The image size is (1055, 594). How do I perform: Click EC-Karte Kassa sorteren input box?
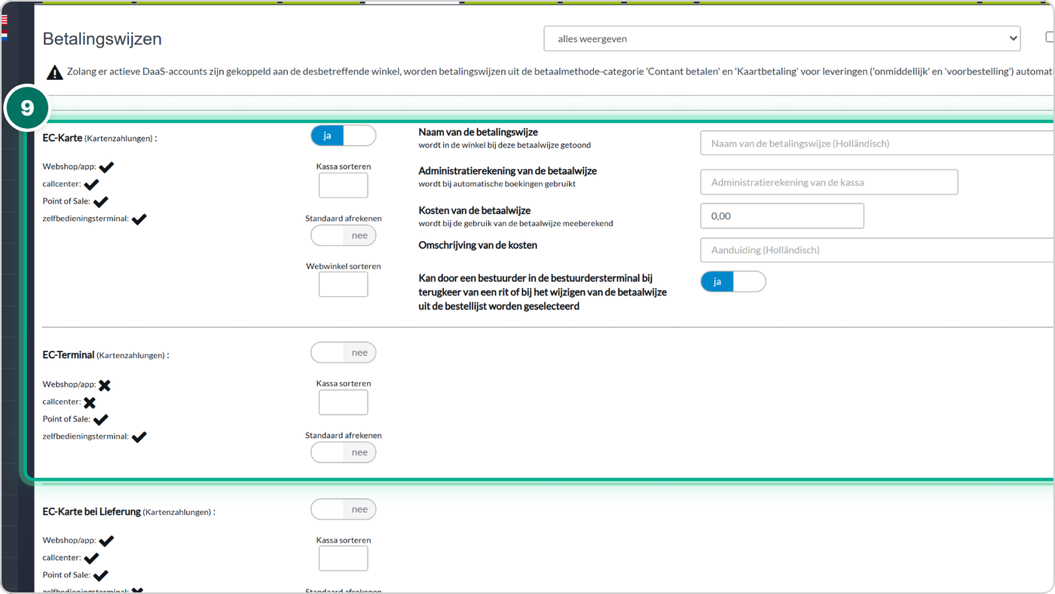point(343,185)
